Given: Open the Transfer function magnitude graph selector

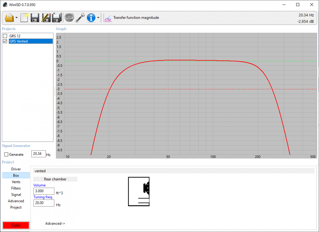Looking at the screenshot, I should tap(131, 18).
